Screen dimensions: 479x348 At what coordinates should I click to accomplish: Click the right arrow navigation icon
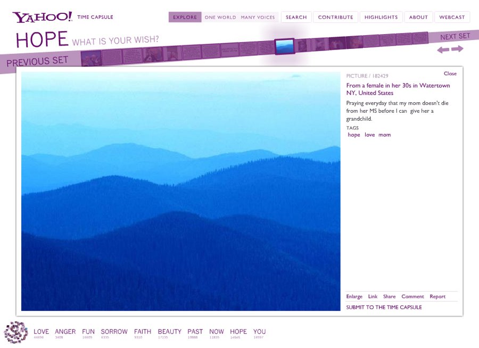pyautogui.click(x=457, y=49)
